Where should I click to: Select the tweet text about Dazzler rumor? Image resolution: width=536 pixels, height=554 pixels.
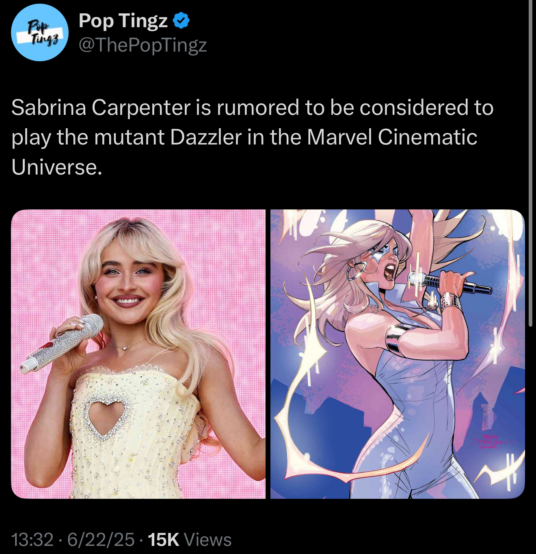[253, 137]
